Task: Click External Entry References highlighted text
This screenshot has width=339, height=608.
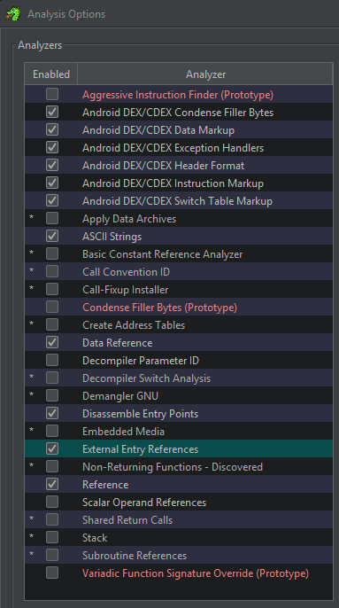Action: pyautogui.click(x=140, y=449)
